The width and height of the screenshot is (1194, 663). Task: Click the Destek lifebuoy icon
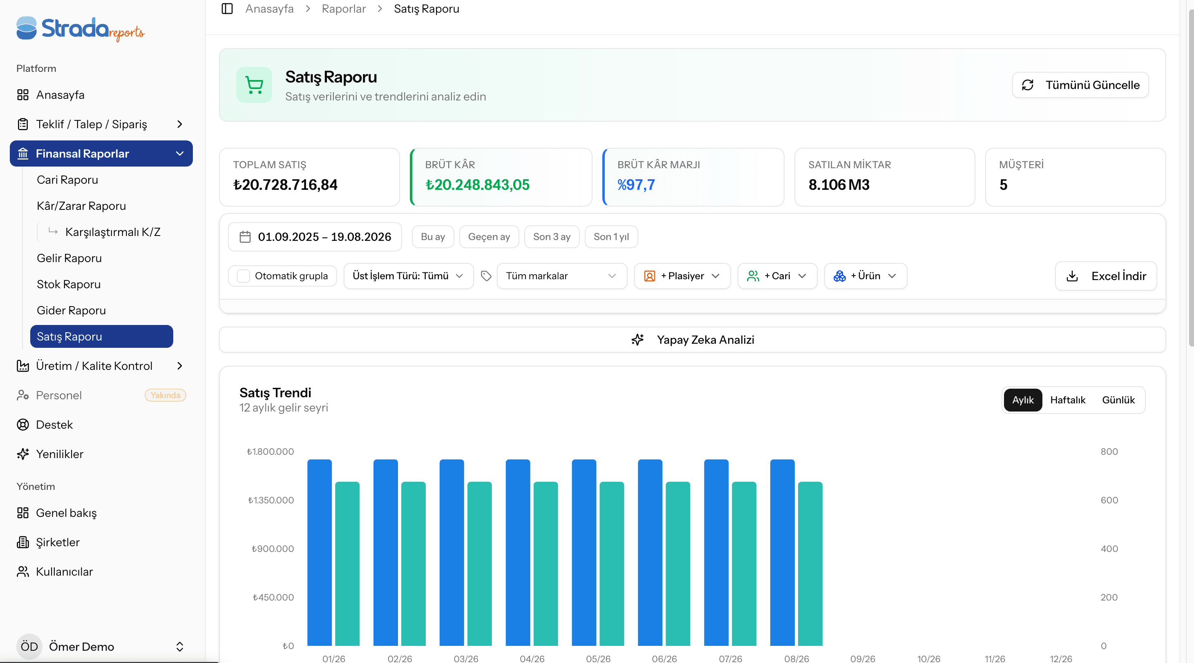(23, 425)
